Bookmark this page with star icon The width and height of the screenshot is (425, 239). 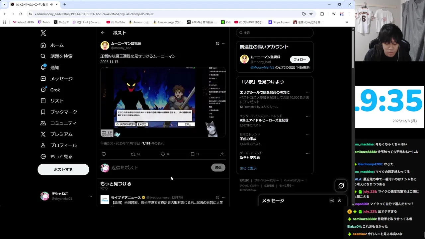point(311,14)
